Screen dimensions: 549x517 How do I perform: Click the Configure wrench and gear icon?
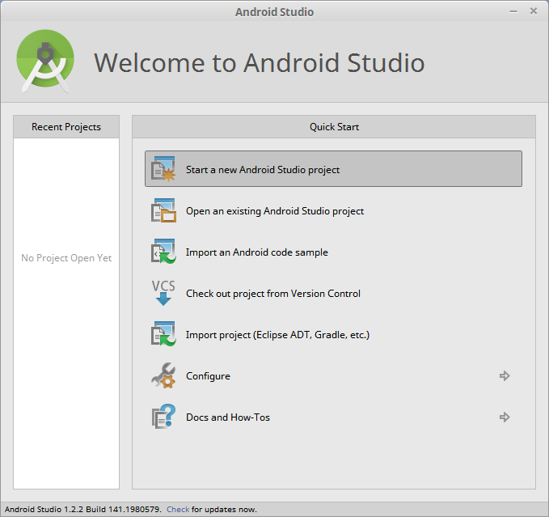[x=163, y=375]
